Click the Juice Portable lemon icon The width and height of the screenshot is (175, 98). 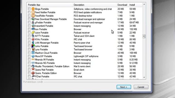tap(33, 32)
